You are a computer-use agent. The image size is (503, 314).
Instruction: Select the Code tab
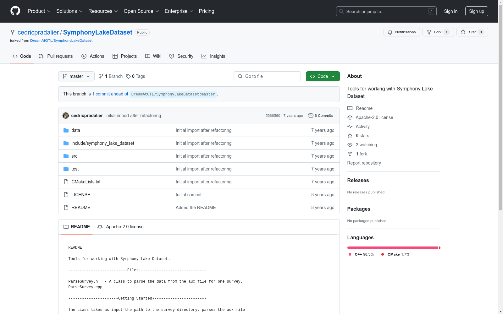pyautogui.click(x=22, y=56)
